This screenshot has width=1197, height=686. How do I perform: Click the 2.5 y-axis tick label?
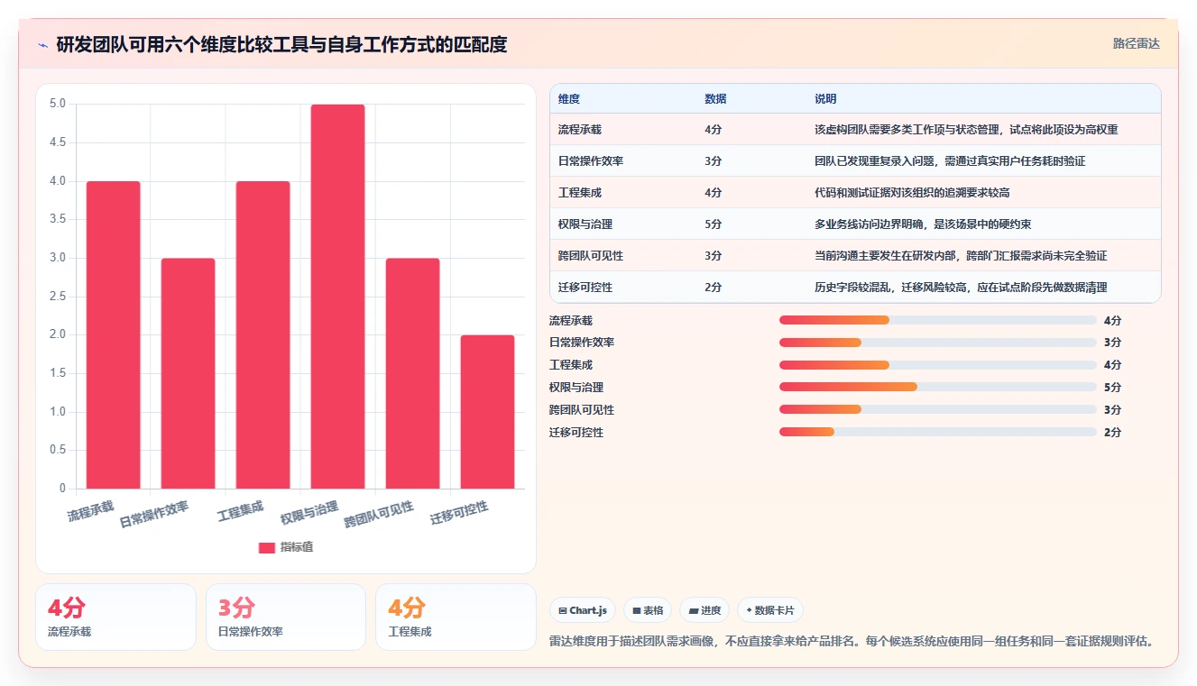tap(57, 297)
